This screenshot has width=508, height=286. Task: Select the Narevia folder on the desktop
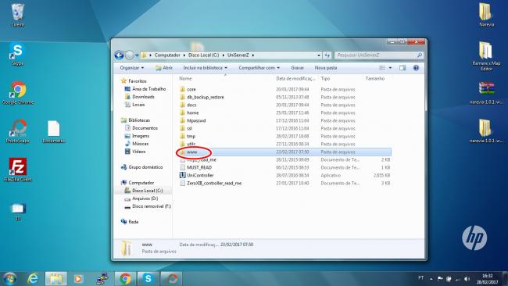pyautogui.click(x=486, y=15)
